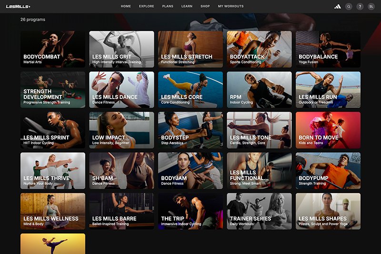This screenshot has height=254, width=381.
Task: Open the BODYSTEP Step Aerobics card
Action: click(190, 130)
